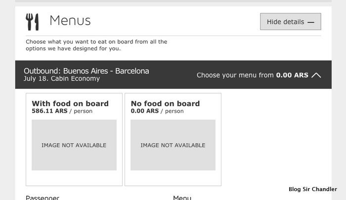This screenshot has height=200, width=346.
Task: Click the 586.11 ARS per person price
Action: [62, 111]
